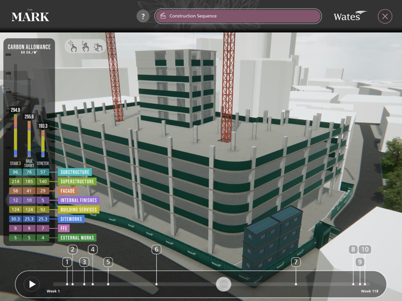Jump to timeline marker 7

click(296, 262)
